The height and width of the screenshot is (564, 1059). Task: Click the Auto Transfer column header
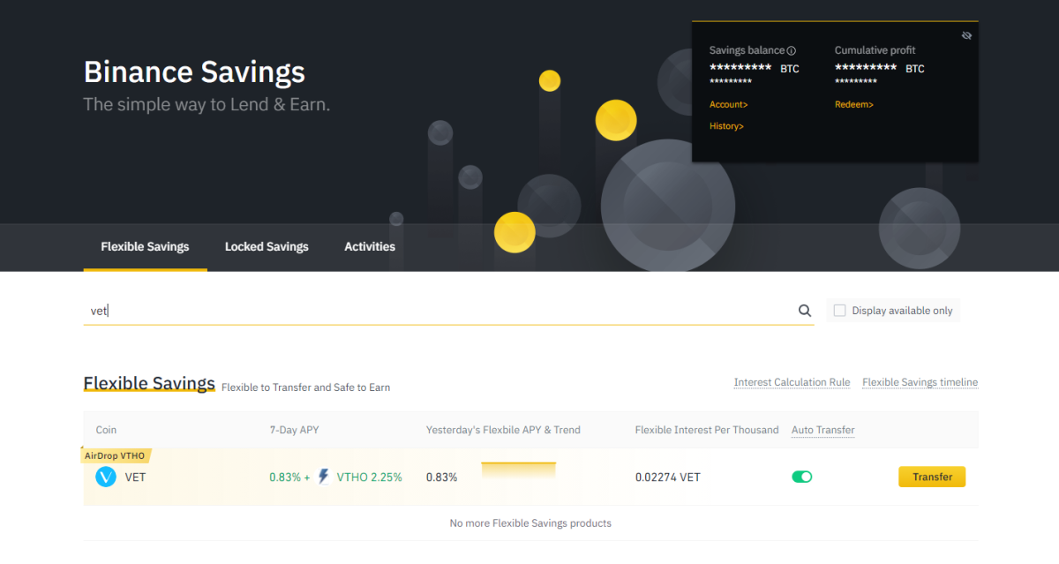point(823,430)
